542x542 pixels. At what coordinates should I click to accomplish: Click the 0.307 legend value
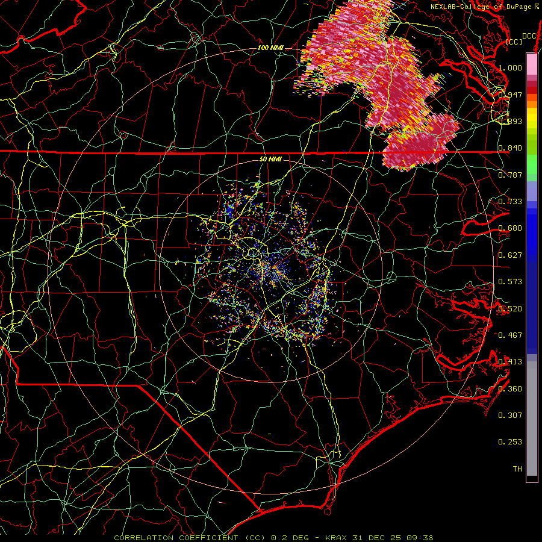510,416
